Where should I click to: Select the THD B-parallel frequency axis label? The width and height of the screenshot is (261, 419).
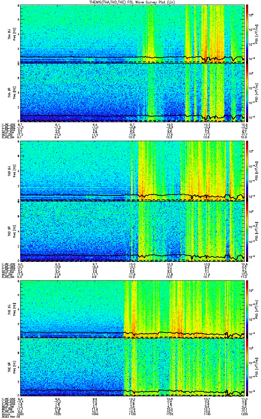coord(13,231)
